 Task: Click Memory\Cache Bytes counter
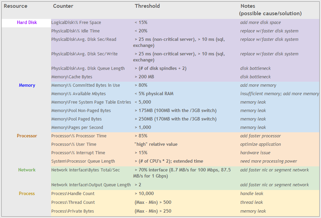72,77
